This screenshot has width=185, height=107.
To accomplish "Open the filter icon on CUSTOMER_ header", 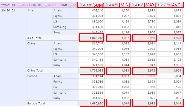I will coord(72,5).
